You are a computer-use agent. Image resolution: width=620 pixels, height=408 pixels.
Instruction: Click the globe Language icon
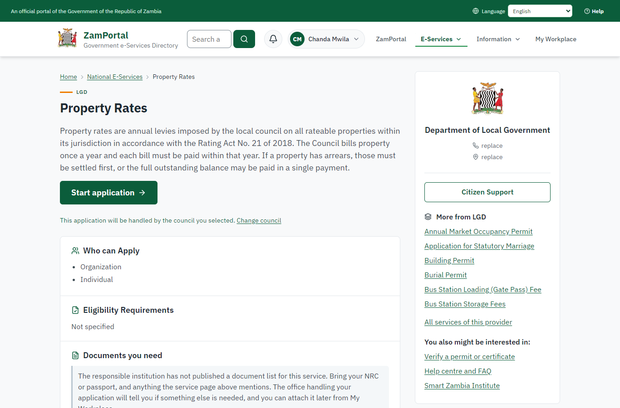click(476, 11)
